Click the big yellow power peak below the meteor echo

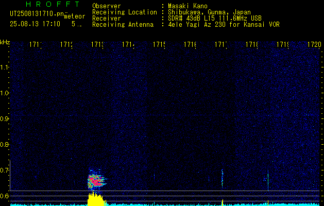click(95, 199)
